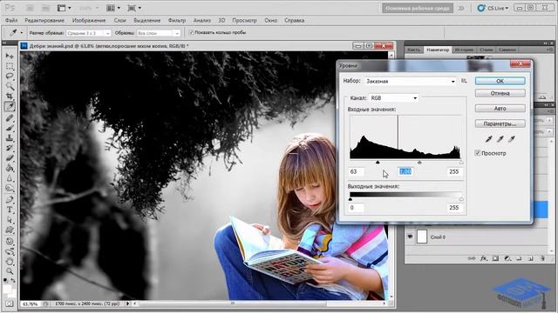Select the Hand tool
Viewport: 558px width, 313px height.
click(10, 262)
